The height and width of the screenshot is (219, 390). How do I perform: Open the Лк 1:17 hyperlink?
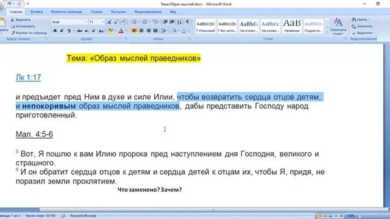[x=28, y=77]
